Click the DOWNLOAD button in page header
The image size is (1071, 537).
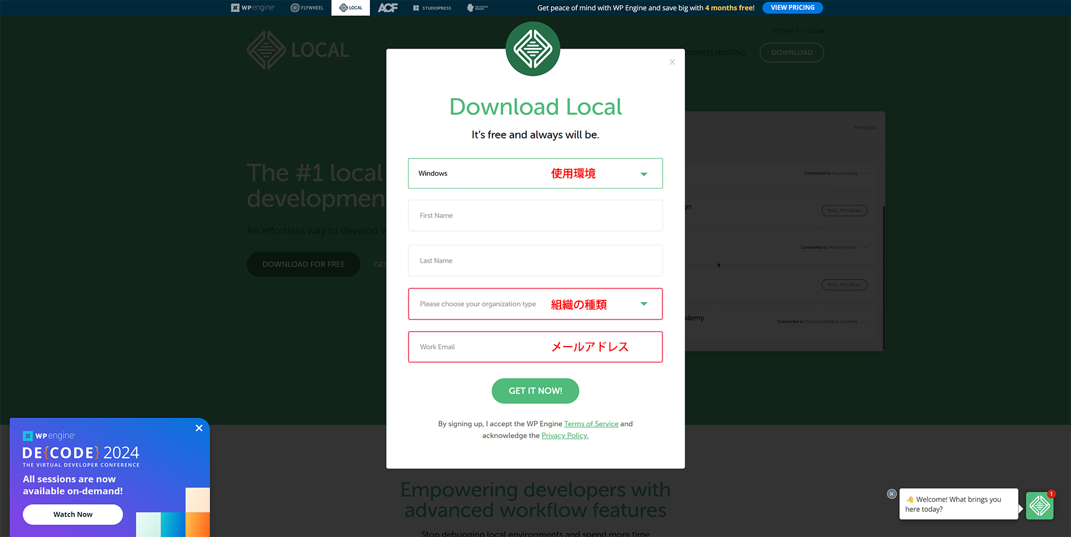(792, 52)
